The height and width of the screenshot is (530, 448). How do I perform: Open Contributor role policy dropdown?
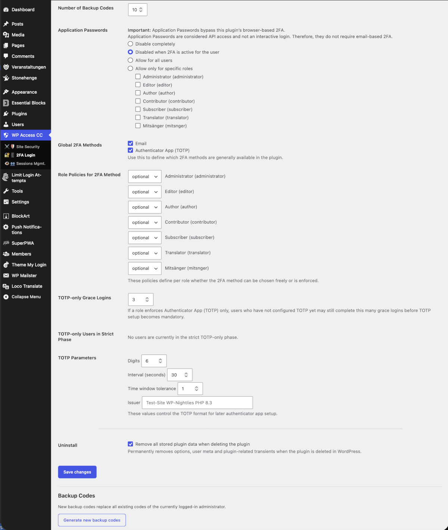pos(144,222)
